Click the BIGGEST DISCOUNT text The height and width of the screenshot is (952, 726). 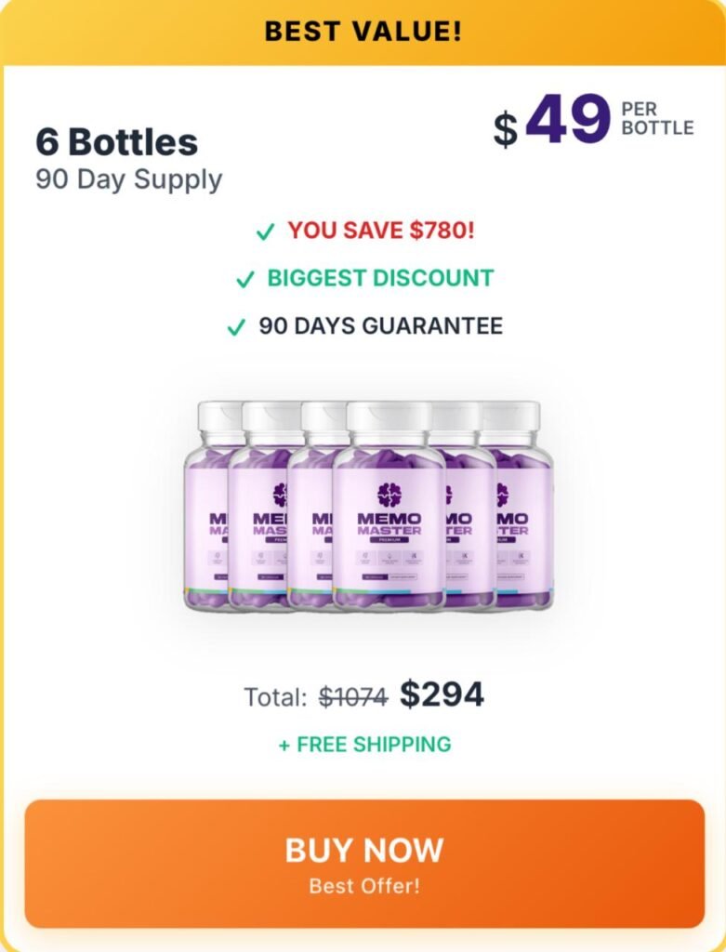point(380,278)
